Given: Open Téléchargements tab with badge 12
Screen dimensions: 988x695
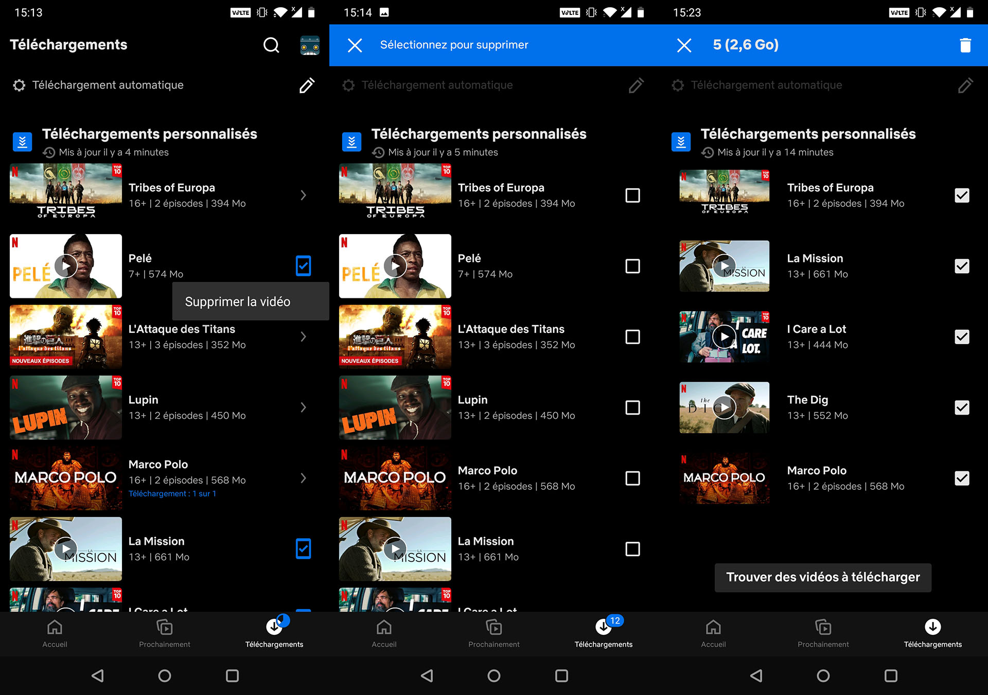Looking at the screenshot, I should click(x=604, y=634).
